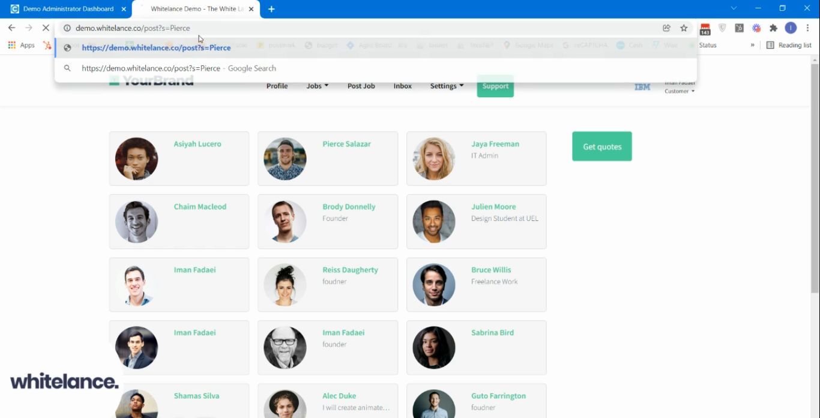Viewport: 820px width, 418px height.
Task: Open Chaim Macleod's profile link
Action: click(x=200, y=207)
